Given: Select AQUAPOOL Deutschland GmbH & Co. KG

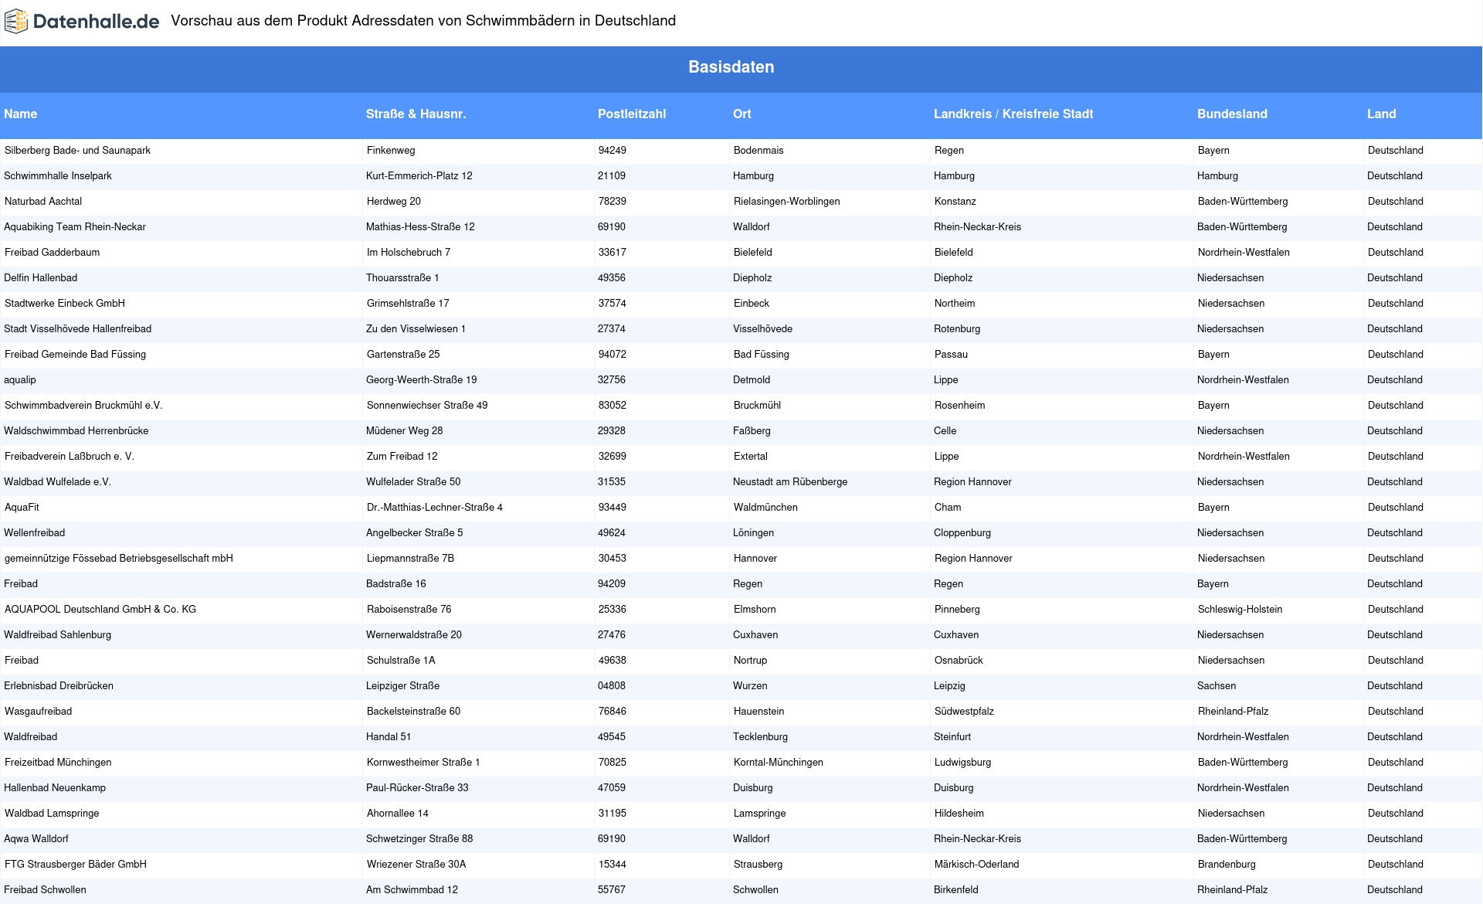Looking at the screenshot, I should tap(100, 610).
